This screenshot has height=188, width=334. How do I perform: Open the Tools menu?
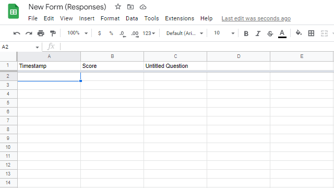[x=151, y=18]
